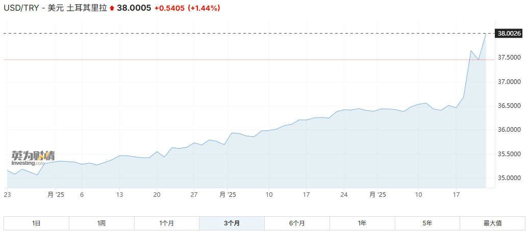
Task: Click the black 38.0026 price label
Action: pos(509,34)
